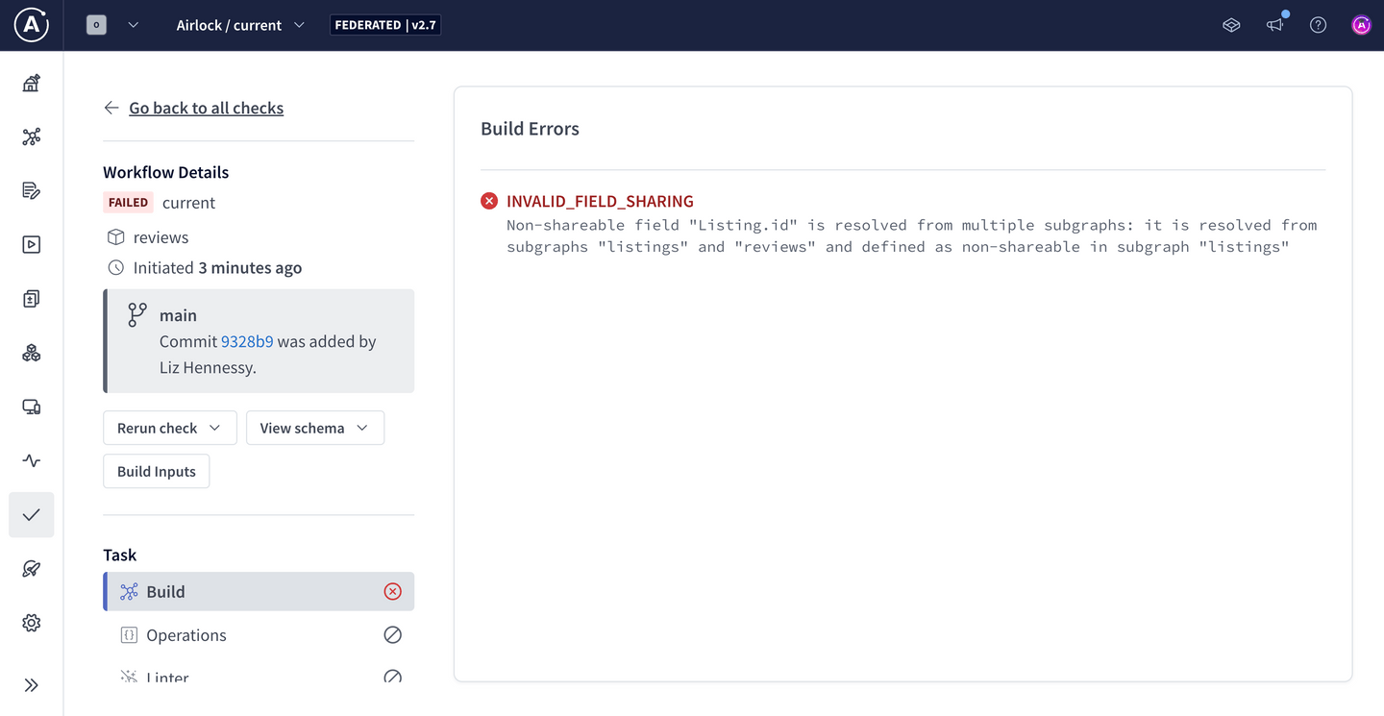Open the View schema dropdown

tap(314, 428)
